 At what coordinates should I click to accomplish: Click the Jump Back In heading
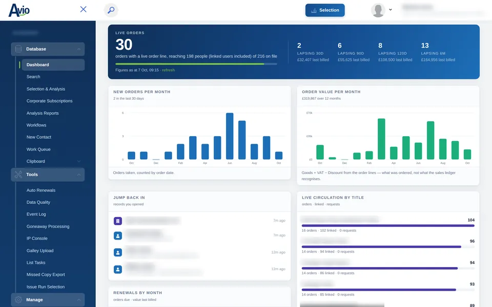point(129,198)
